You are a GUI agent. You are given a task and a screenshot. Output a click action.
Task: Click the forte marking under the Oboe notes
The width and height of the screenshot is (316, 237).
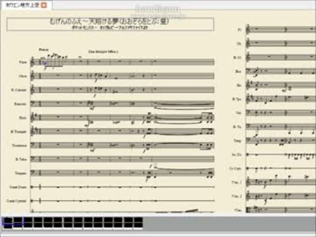coord(96,81)
